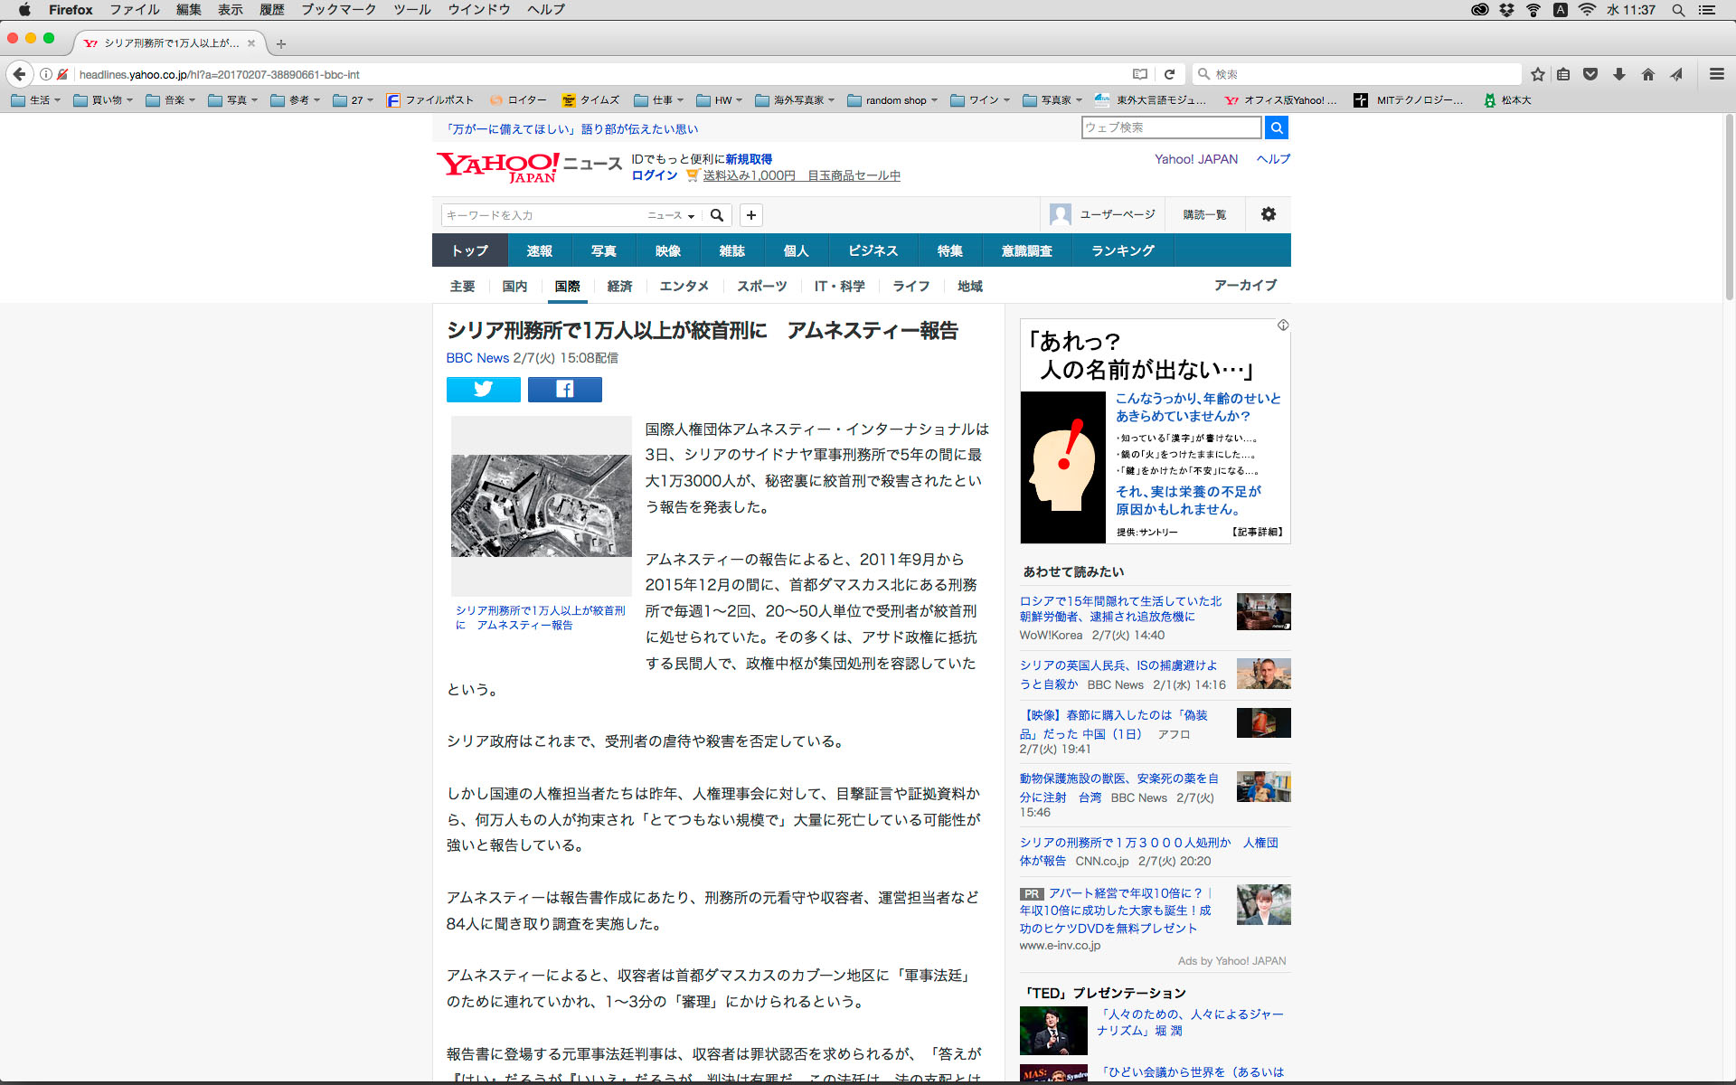Toggle Firefox Reader View icon
Screen dimensions: 1736x1085
coord(1140,74)
